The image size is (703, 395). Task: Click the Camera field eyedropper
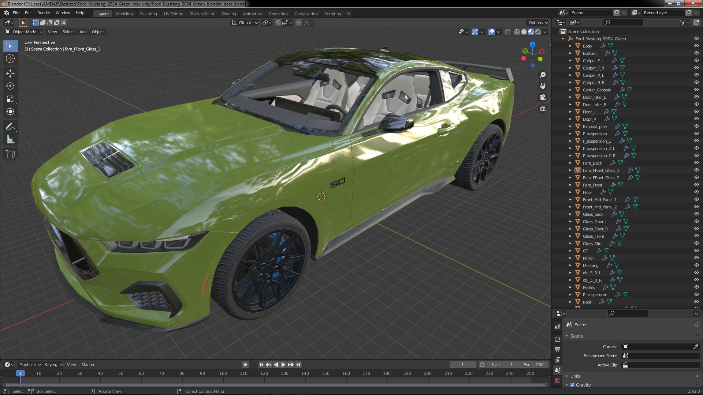696,347
